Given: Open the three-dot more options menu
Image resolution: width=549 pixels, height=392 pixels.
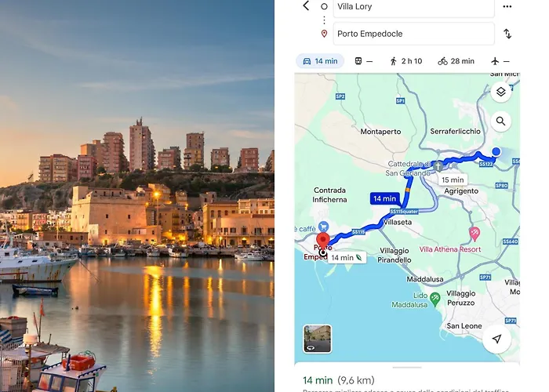Looking at the screenshot, I should click(x=507, y=6).
